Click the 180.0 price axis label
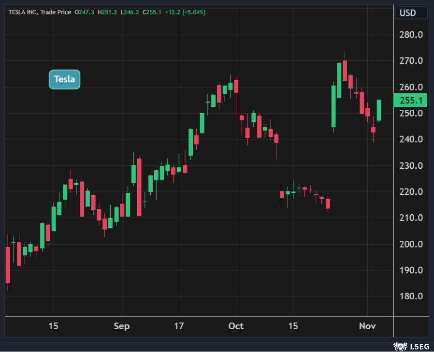 coord(412,296)
